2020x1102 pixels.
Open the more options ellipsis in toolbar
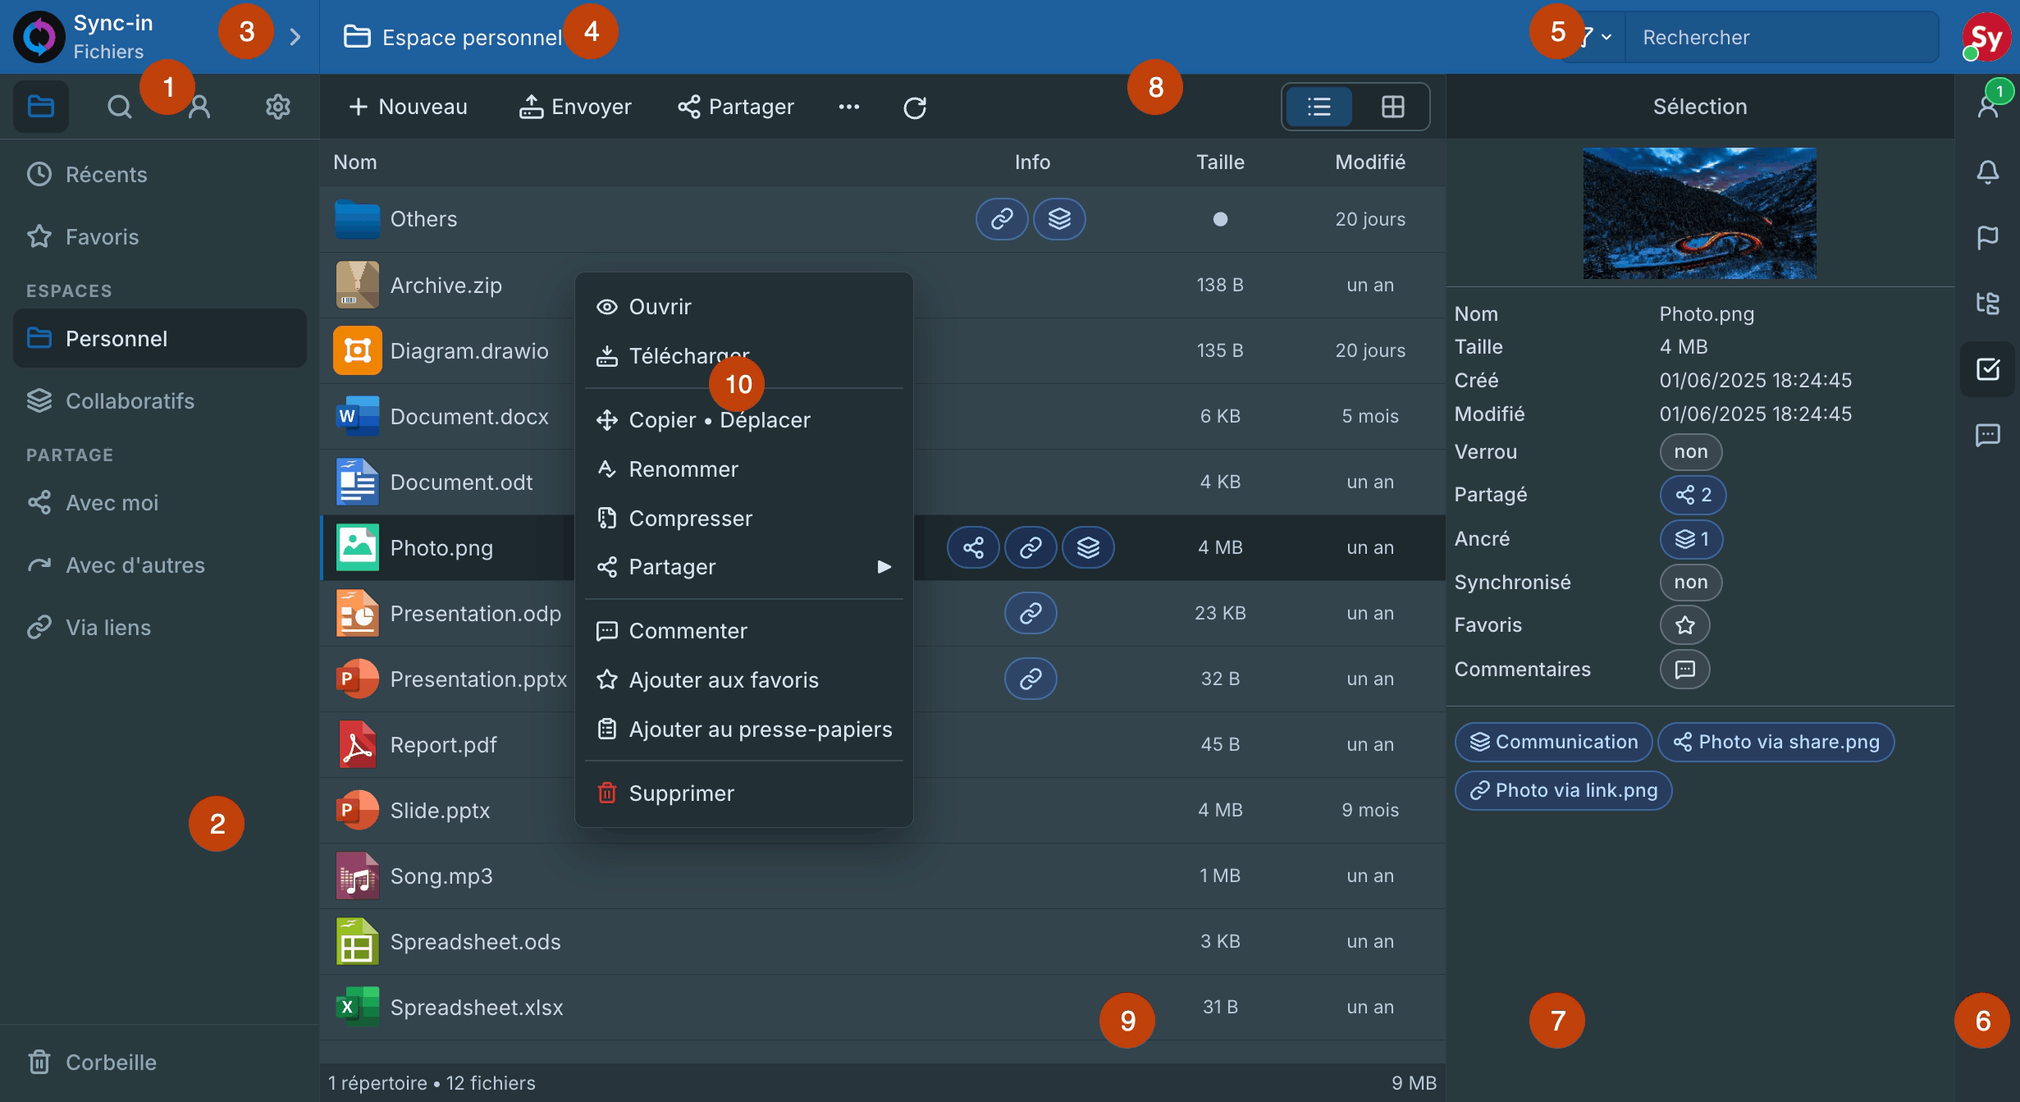tap(848, 107)
